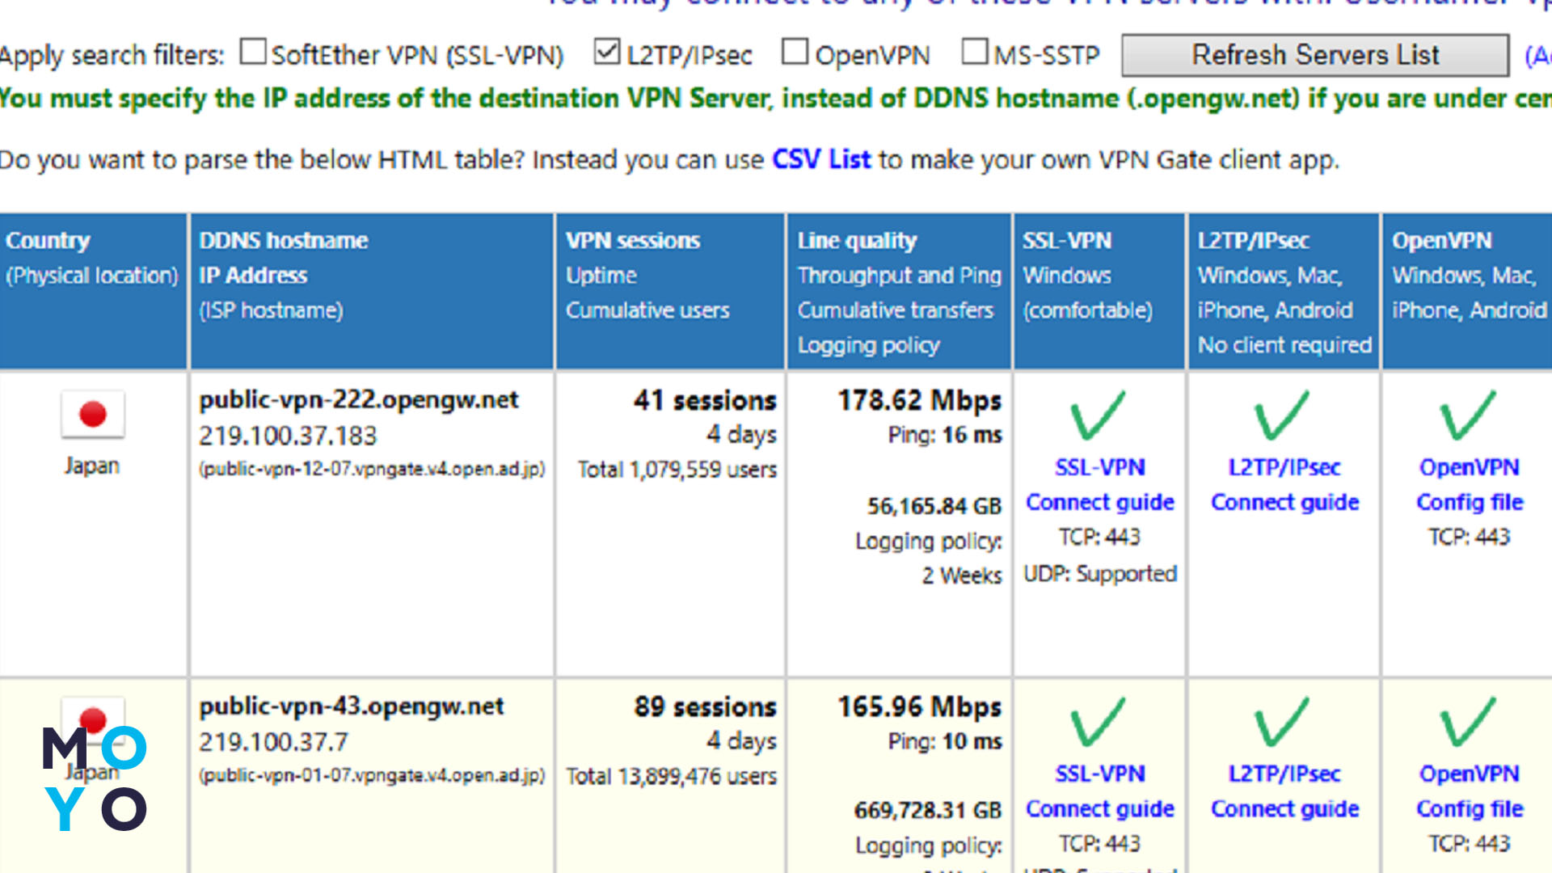Image resolution: width=1552 pixels, height=873 pixels.
Task: Click the Japan flag icon for public-vpn-222
Action: [x=93, y=414]
